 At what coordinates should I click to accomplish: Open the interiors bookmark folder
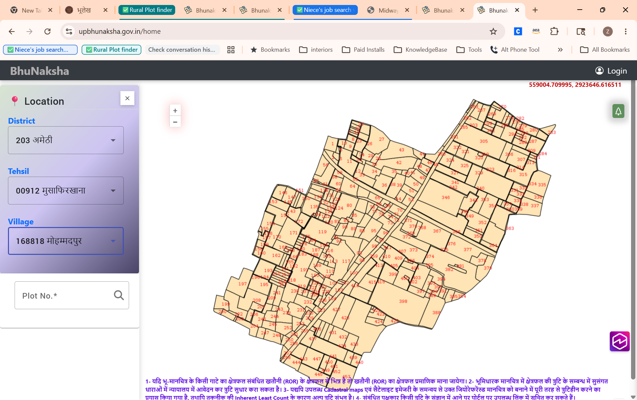click(316, 50)
